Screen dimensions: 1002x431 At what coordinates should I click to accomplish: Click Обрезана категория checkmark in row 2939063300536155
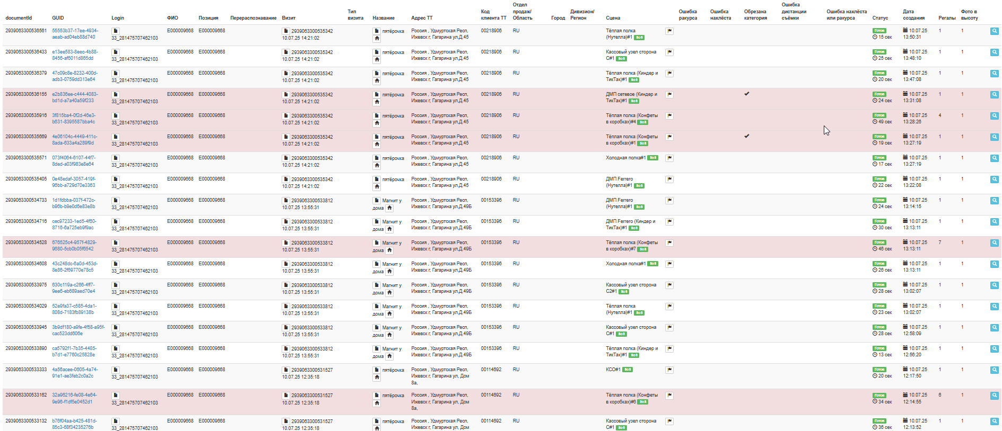(x=746, y=94)
